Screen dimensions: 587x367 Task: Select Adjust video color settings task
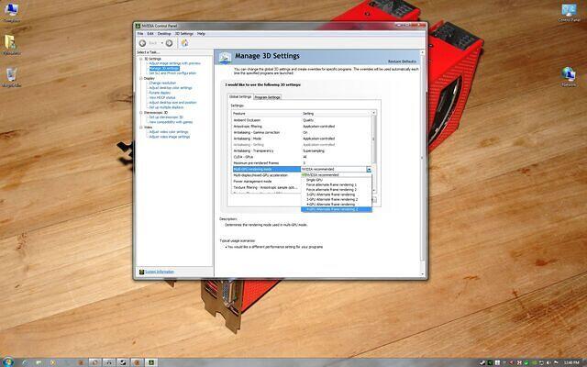click(x=169, y=131)
